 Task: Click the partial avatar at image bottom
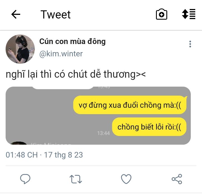click(x=19, y=143)
